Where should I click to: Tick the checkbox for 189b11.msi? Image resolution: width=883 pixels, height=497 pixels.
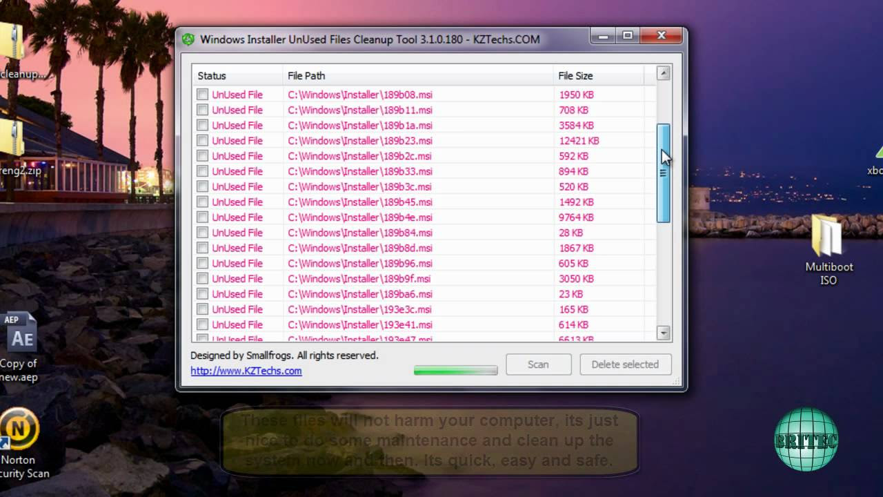202,110
